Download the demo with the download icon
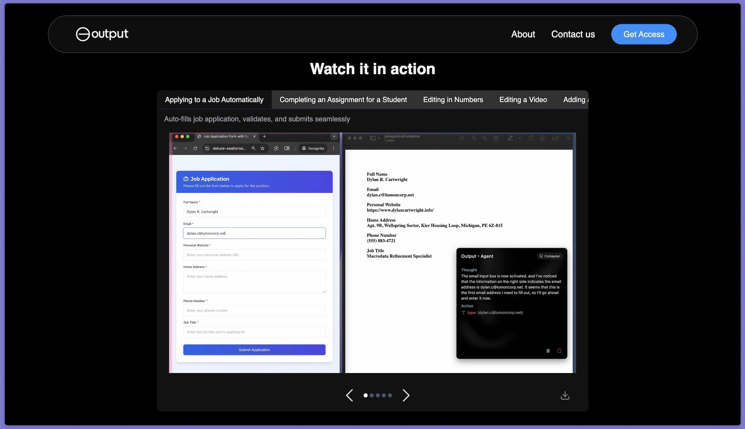The height and width of the screenshot is (429, 745). 565,395
